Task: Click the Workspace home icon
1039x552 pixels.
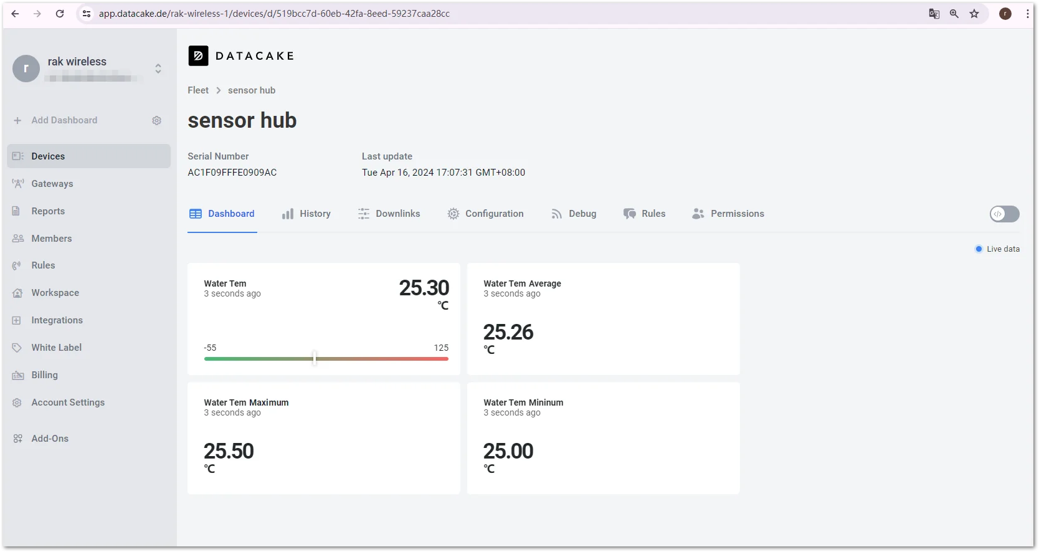Action: tap(17, 293)
